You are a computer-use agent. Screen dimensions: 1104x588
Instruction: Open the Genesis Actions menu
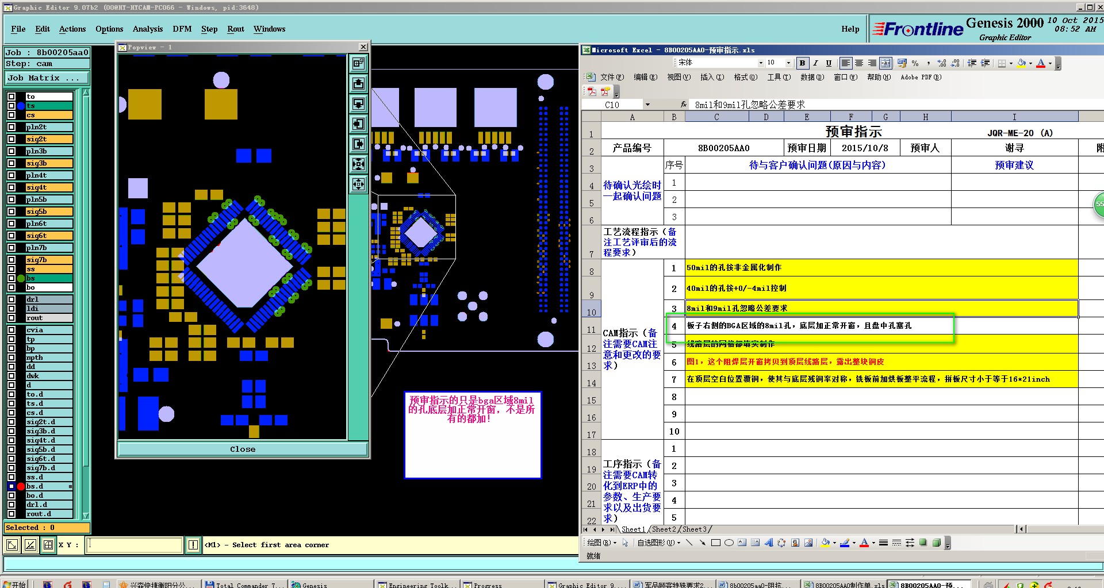click(72, 29)
